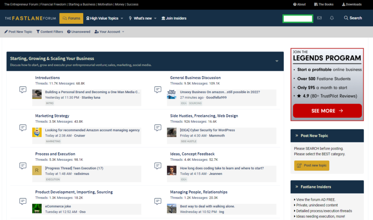Open the Fastlane Insiders block heading
This screenshot has width=373, height=220.
click(x=316, y=187)
